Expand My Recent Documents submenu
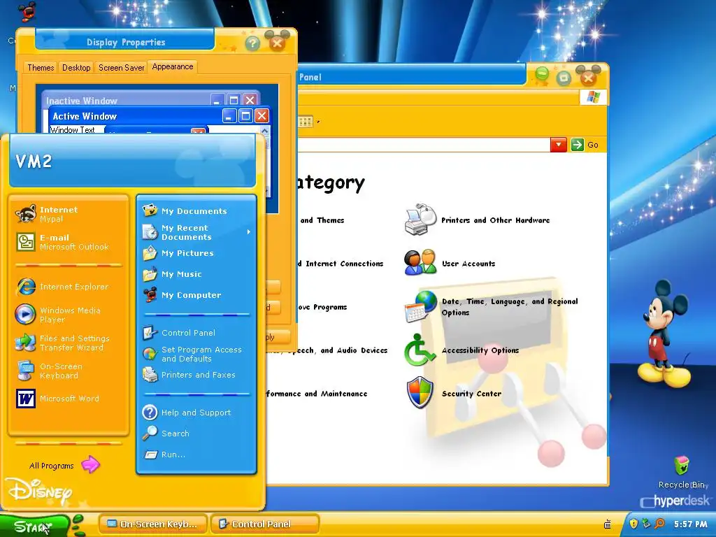 (x=196, y=232)
